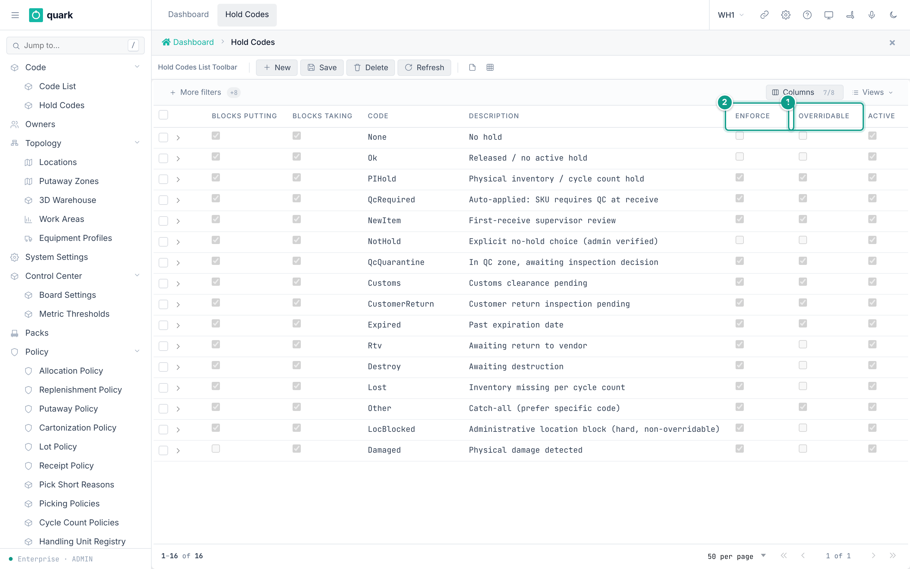The image size is (910, 569).
Task: Click the New button
Action: pyautogui.click(x=276, y=67)
